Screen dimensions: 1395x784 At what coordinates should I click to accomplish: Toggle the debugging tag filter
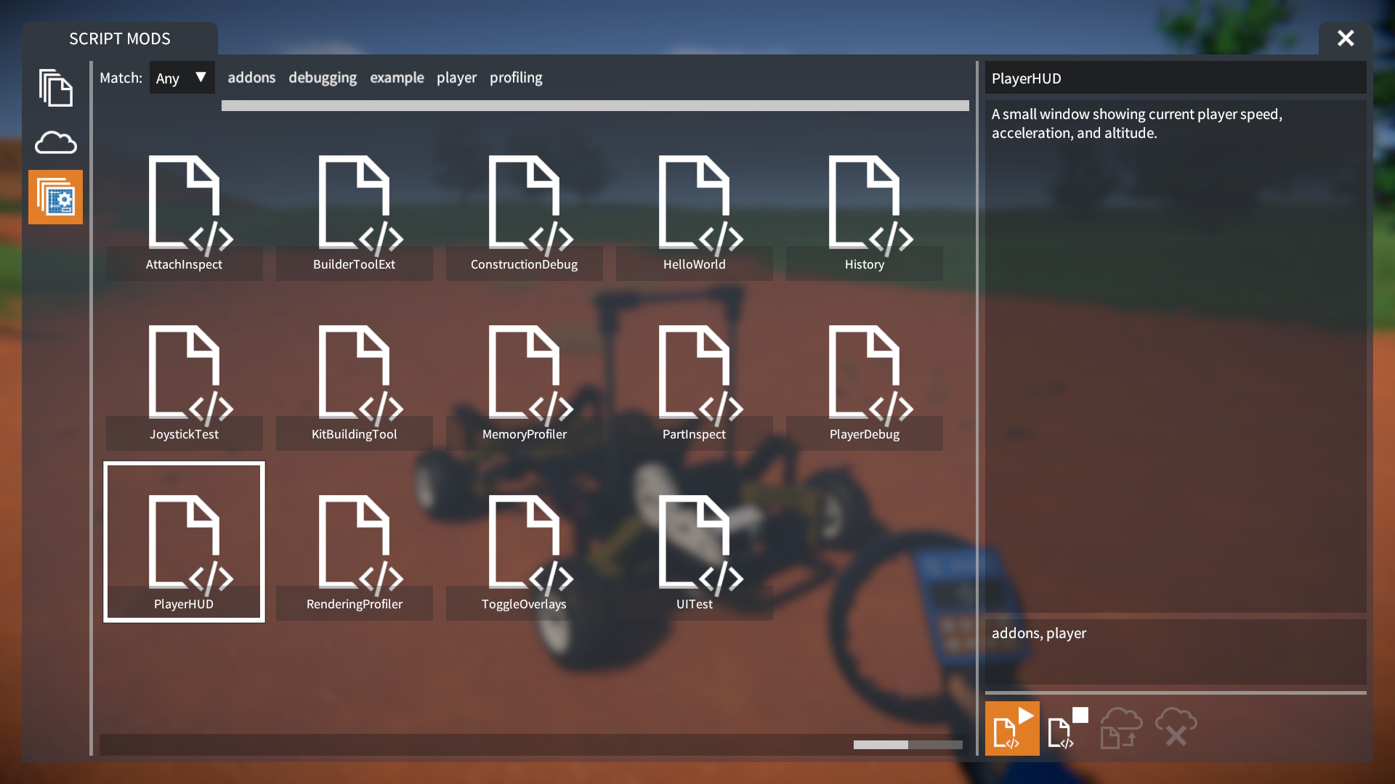(323, 78)
